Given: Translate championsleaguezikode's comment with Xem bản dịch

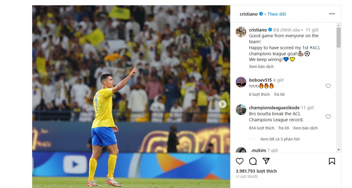Looking at the screenshot, I should [x=305, y=128].
